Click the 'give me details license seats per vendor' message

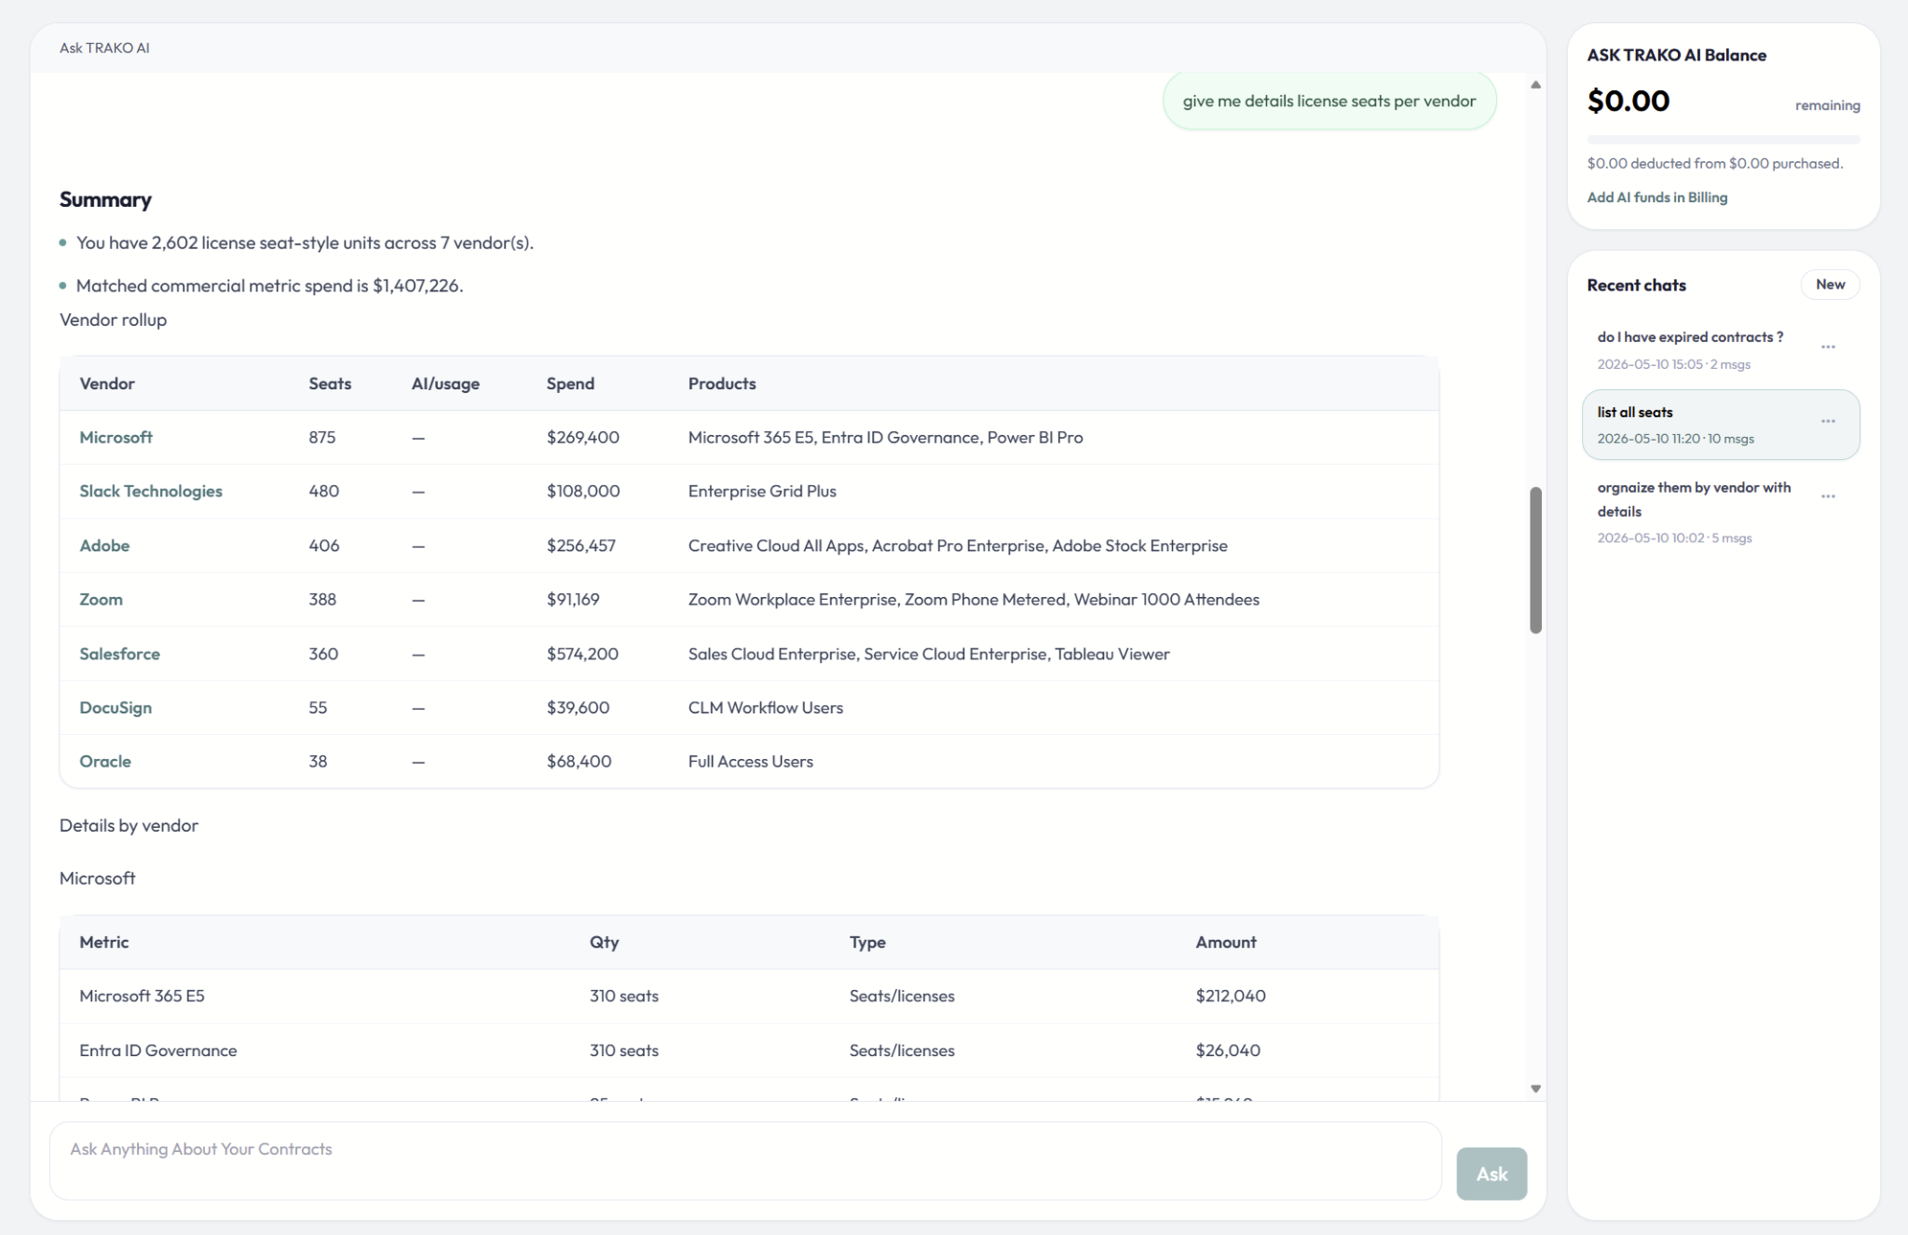[1329, 101]
